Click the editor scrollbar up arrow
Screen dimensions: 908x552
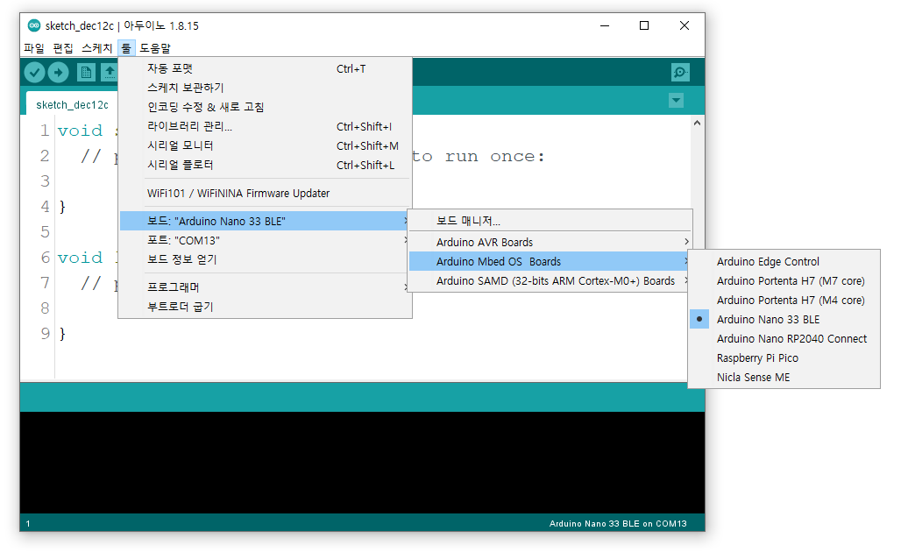[x=698, y=123]
